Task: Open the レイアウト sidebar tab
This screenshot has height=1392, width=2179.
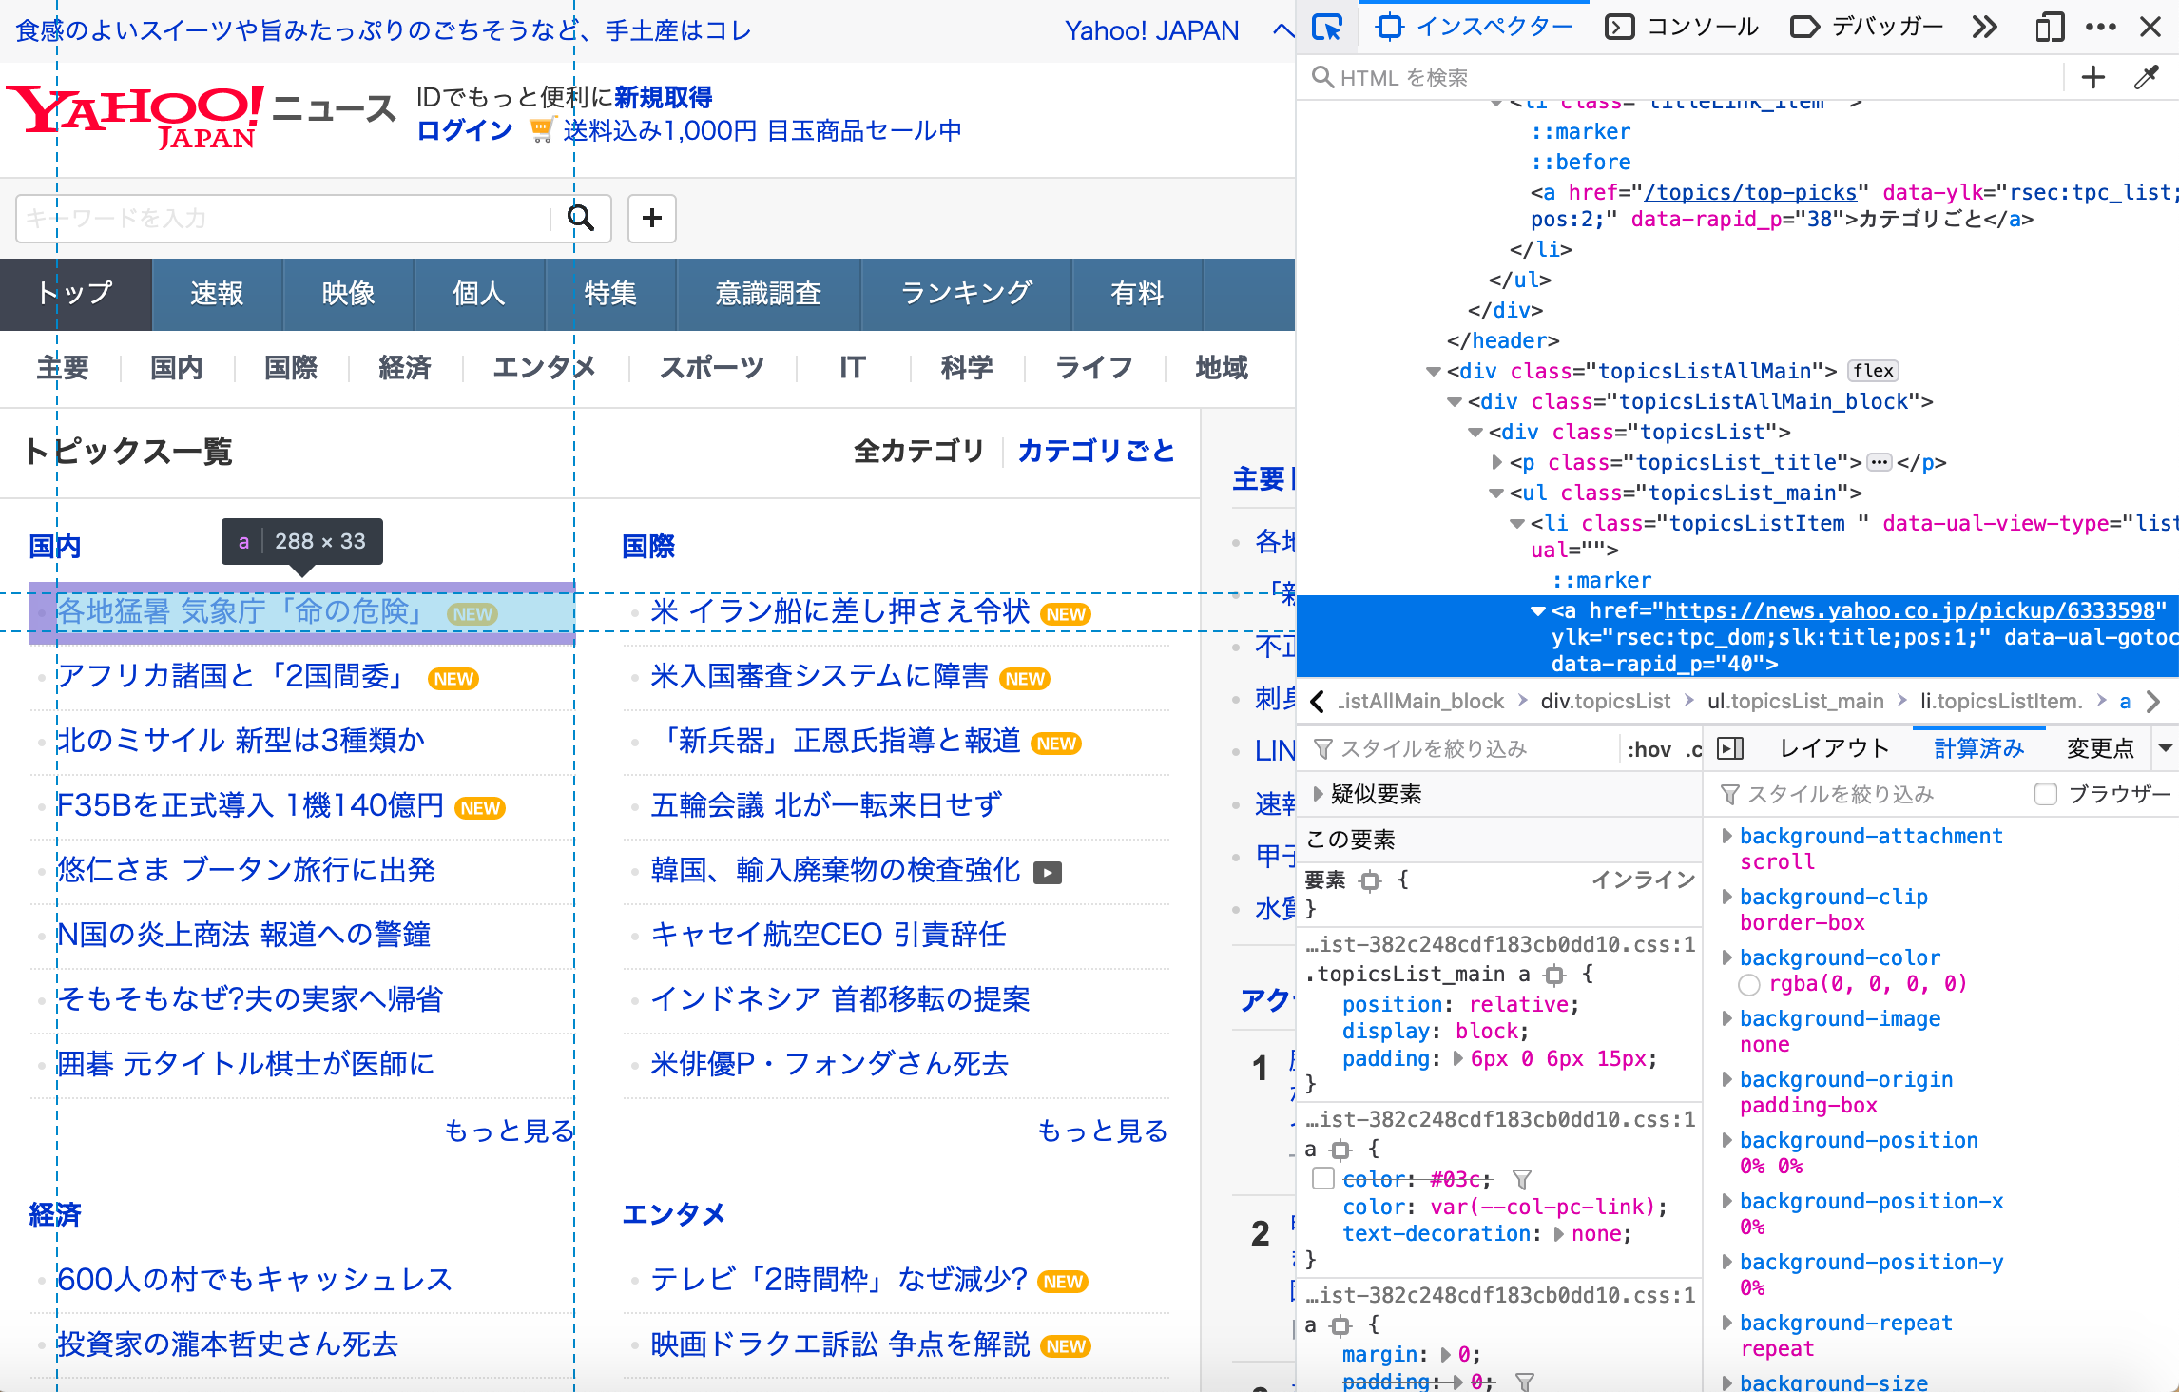Action: pyautogui.click(x=1836, y=748)
